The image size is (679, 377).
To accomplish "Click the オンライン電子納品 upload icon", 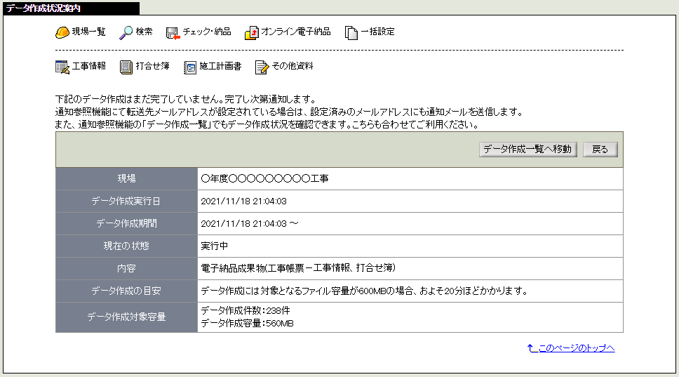I will point(252,33).
